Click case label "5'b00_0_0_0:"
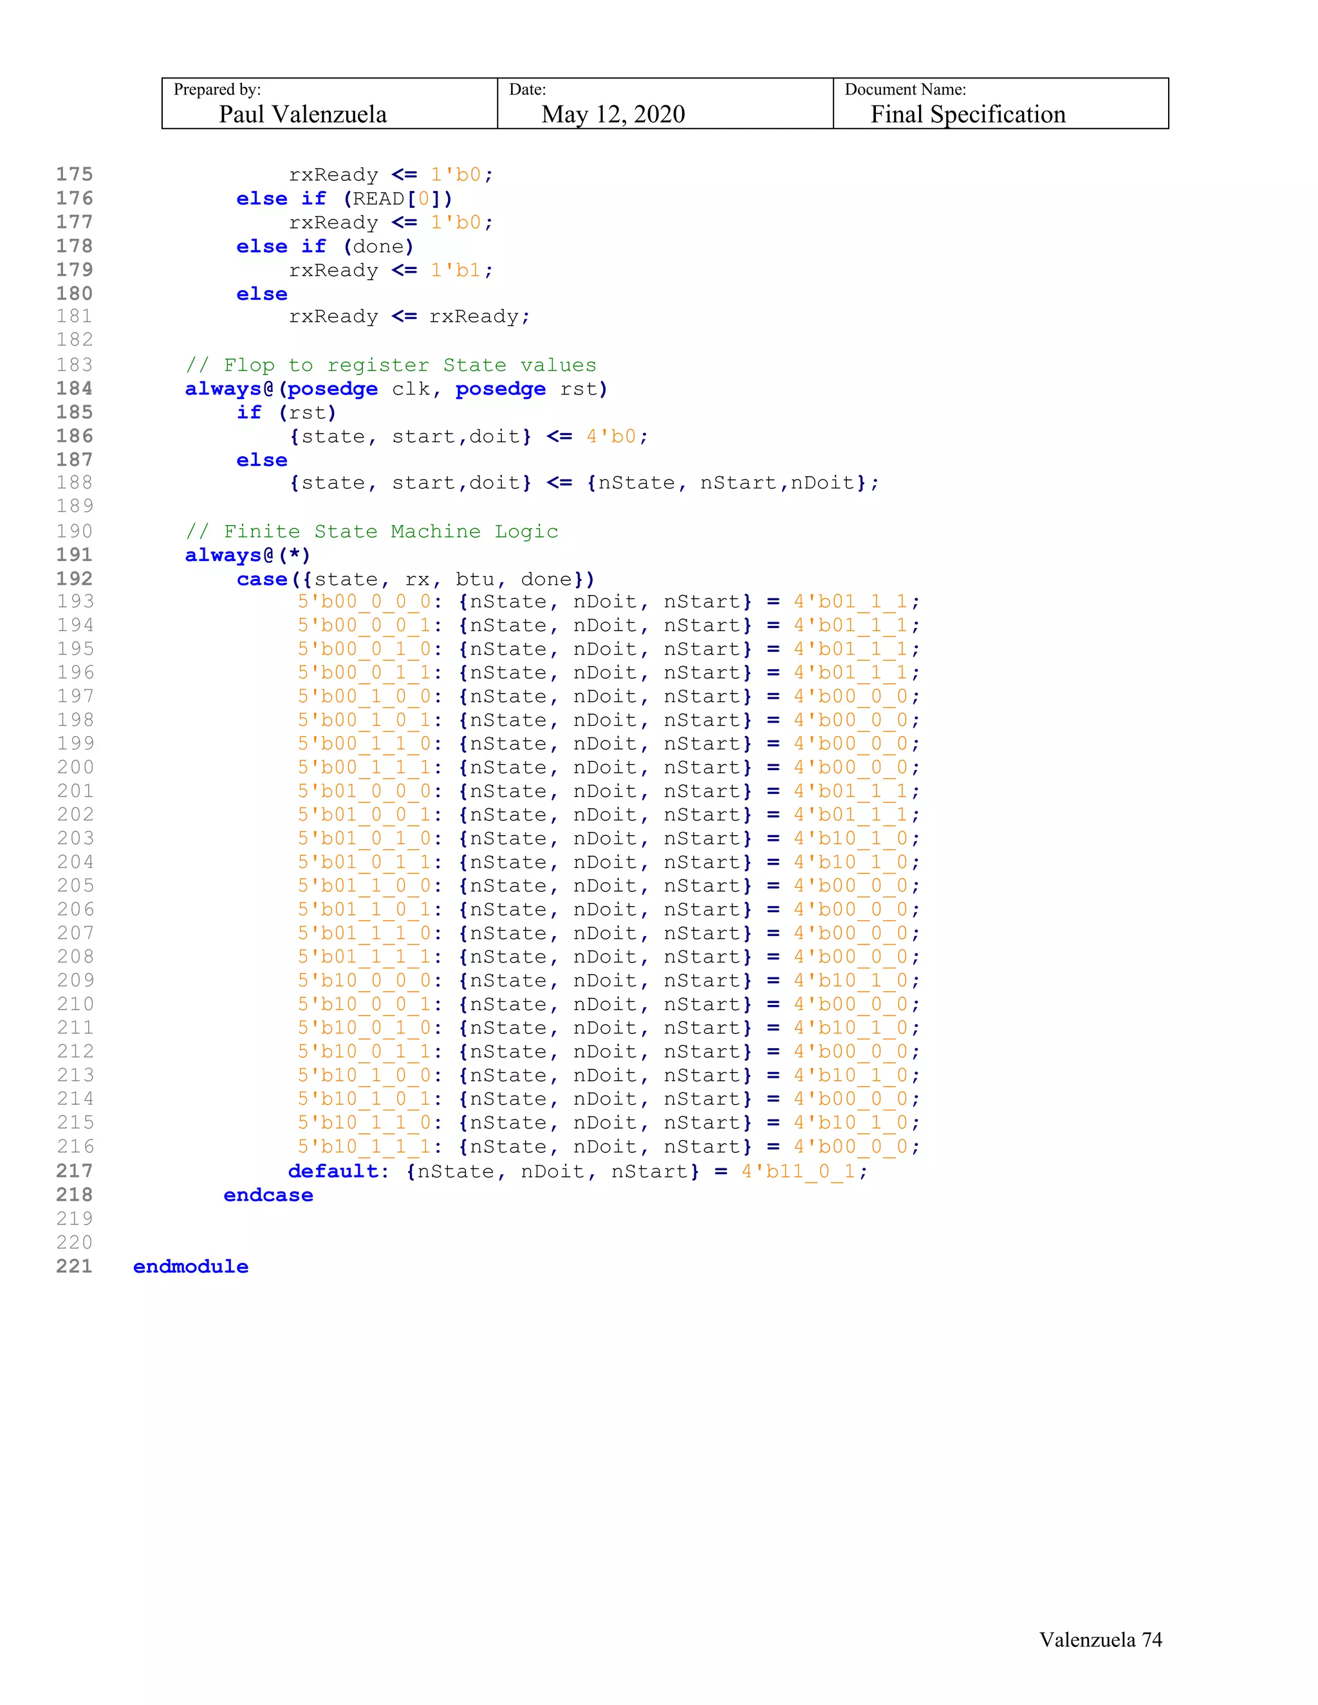The width and height of the screenshot is (1318, 1705). coord(370,602)
